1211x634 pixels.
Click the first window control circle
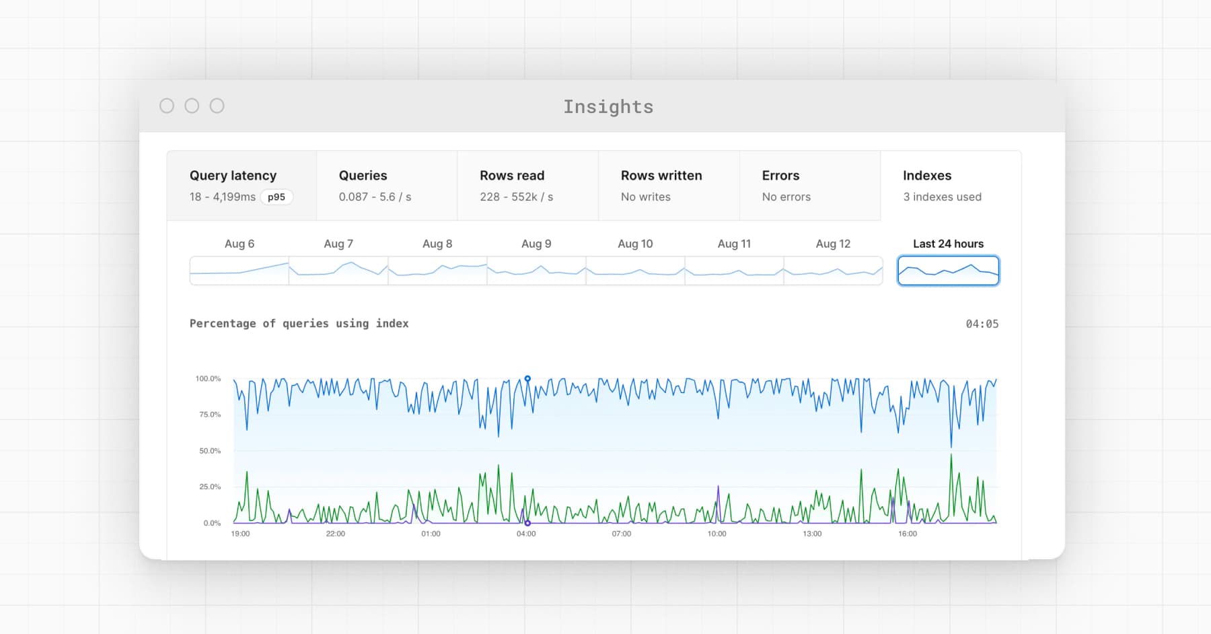coord(167,106)
